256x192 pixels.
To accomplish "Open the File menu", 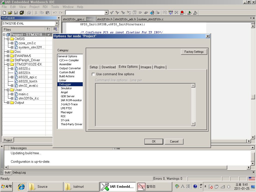I will tap(4, 7).
